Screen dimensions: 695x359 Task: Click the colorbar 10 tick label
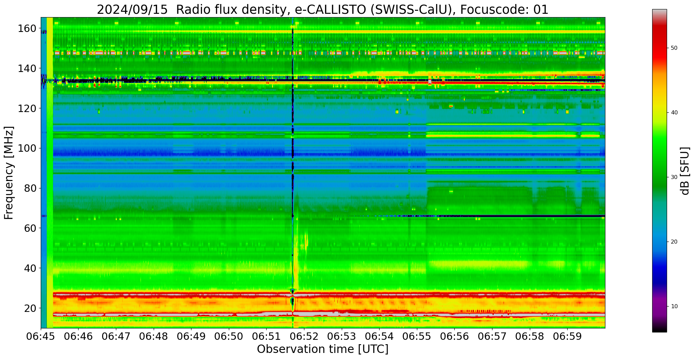pyautogui.click(x=674, y=307)
